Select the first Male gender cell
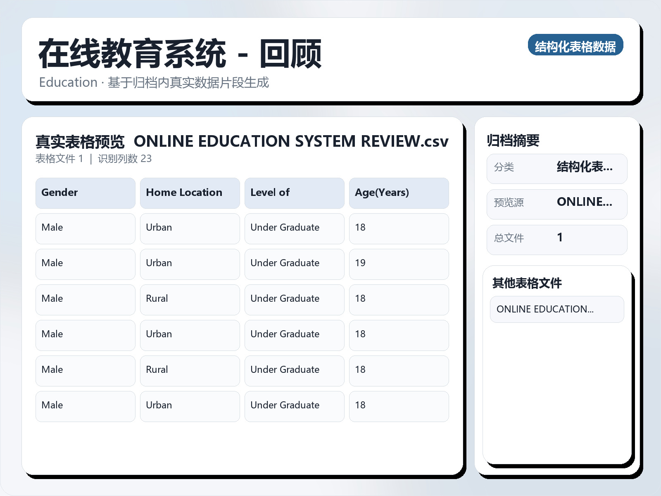 click(85, 227)
